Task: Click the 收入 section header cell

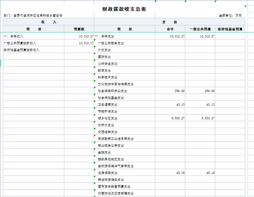Action: tap(48, 22)
